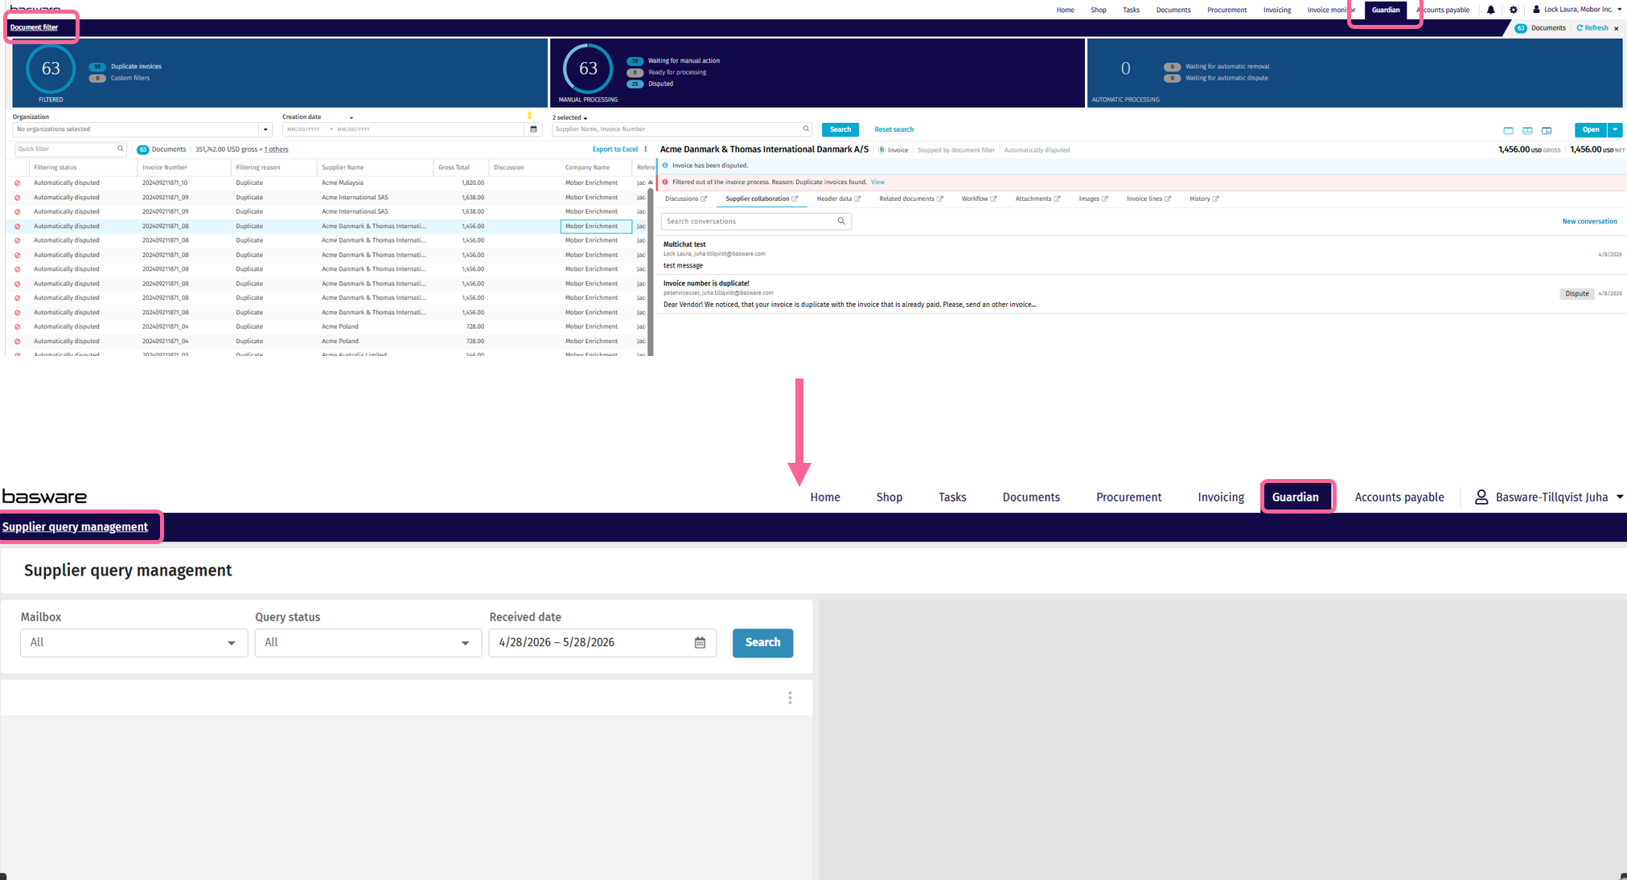Select Guardian in lower navigation bar
This screenshot has height=880, width=1627.
tap(1295, 497)
